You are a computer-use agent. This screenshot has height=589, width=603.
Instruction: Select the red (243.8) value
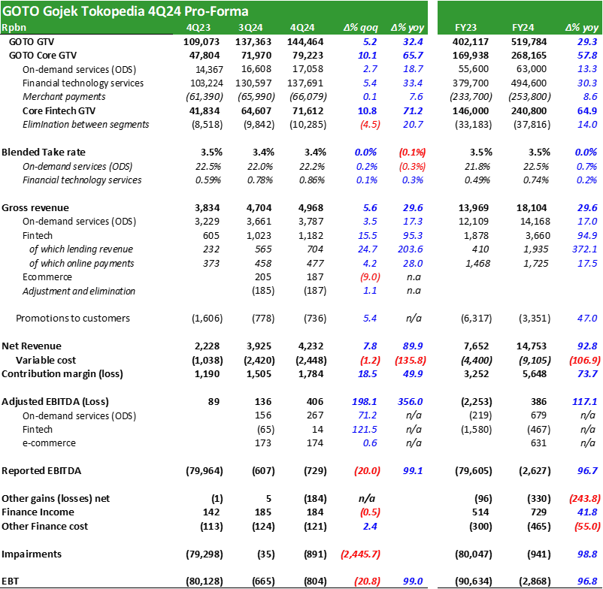click(x=583, y=499)
